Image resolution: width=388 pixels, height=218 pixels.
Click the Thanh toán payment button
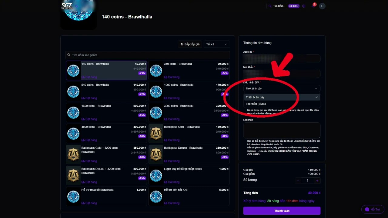[x=282, y=211]
